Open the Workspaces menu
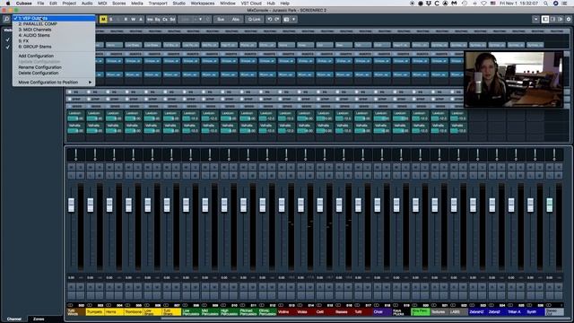Screen dimensions: 574x323 point(203,4)
